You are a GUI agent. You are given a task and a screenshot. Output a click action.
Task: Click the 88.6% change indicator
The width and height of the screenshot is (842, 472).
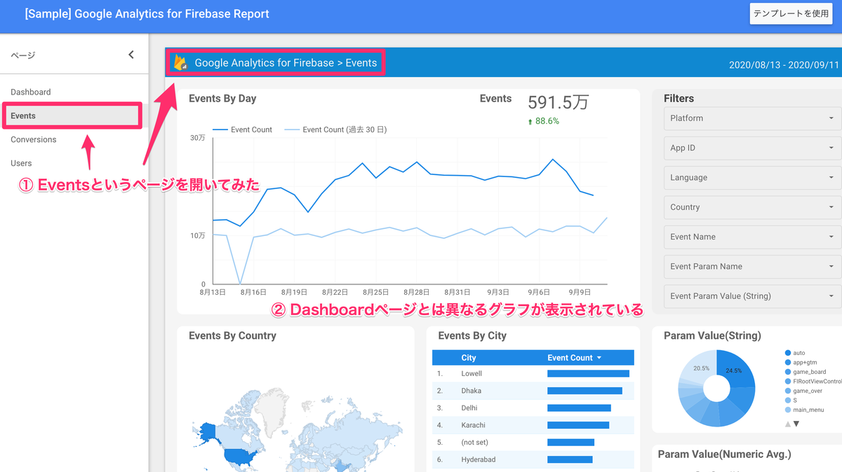coord(543,121)
